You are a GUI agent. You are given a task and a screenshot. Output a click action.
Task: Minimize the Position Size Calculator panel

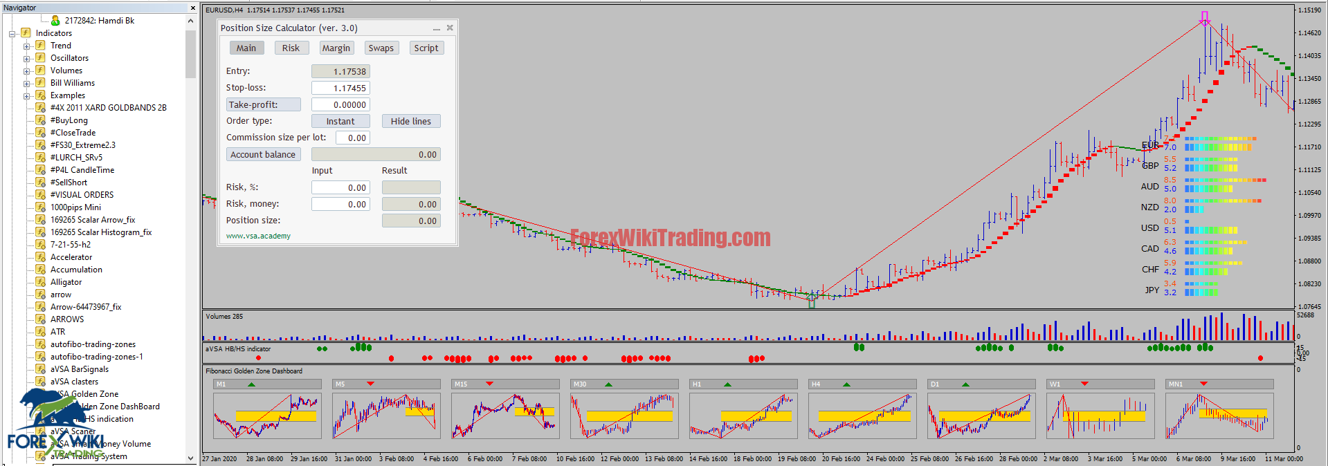[436, 28]
